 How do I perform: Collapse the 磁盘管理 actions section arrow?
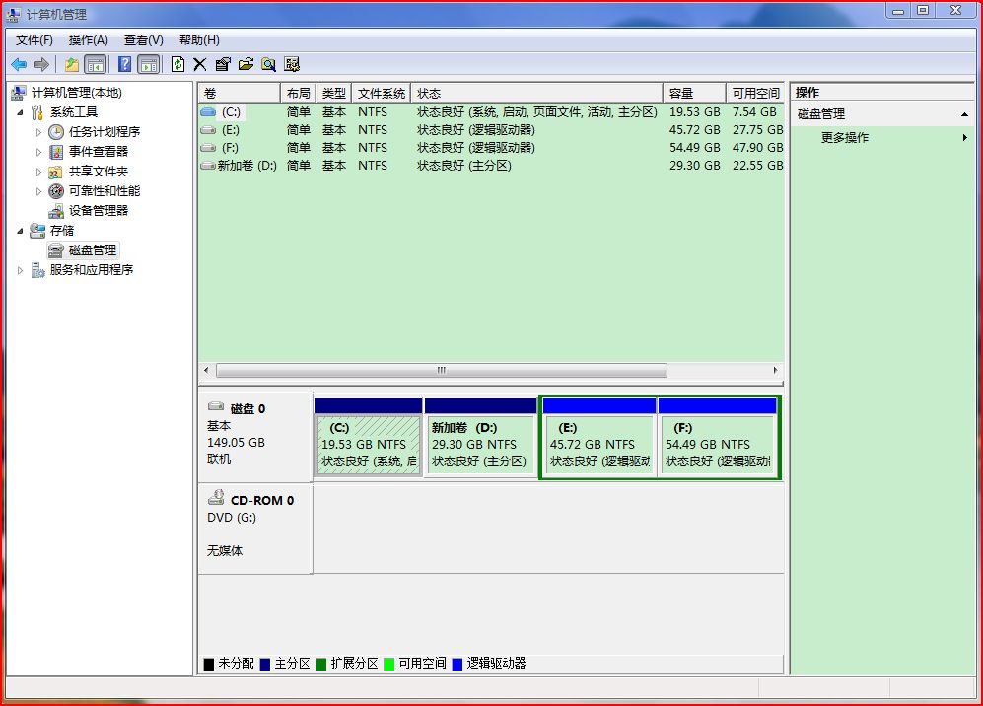coord(965,114)
